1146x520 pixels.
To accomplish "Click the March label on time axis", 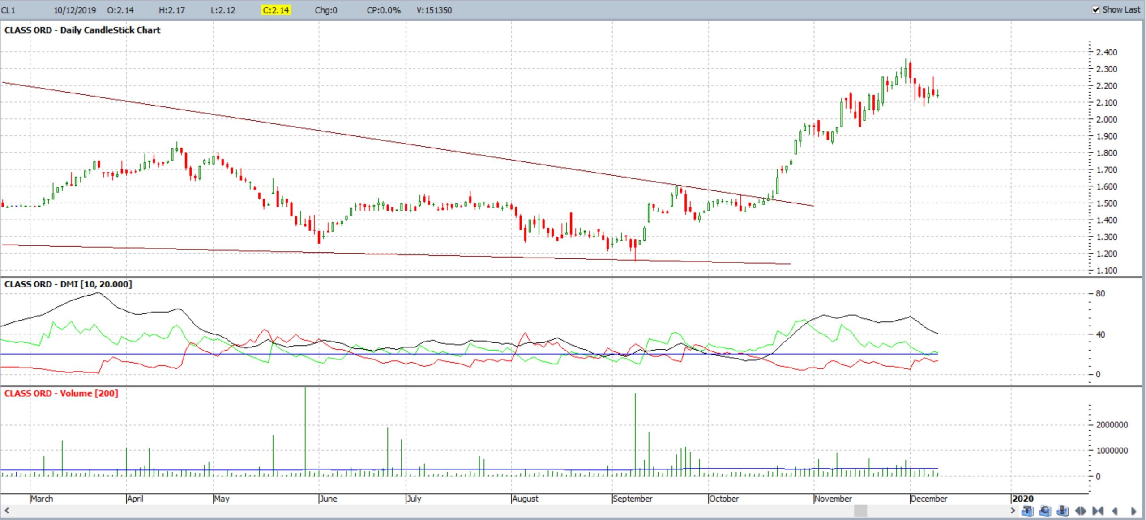I will pos(42,498).
